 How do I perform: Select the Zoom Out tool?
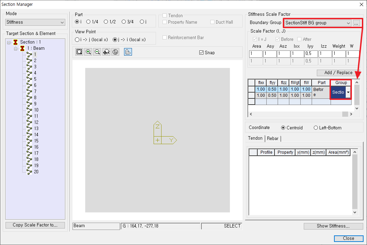(x=97, y=51)
